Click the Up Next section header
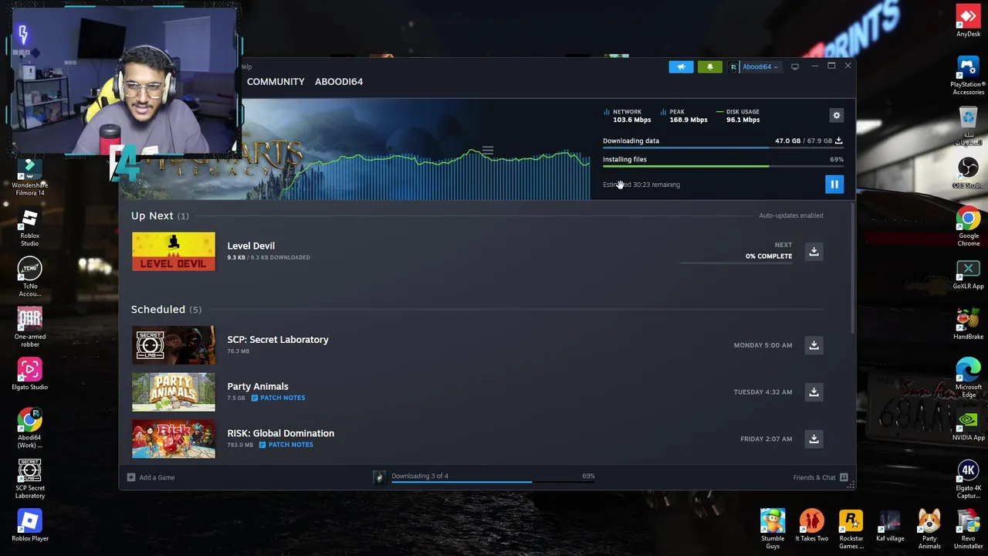This screenshot has height=556, width=988. (160, 215)
